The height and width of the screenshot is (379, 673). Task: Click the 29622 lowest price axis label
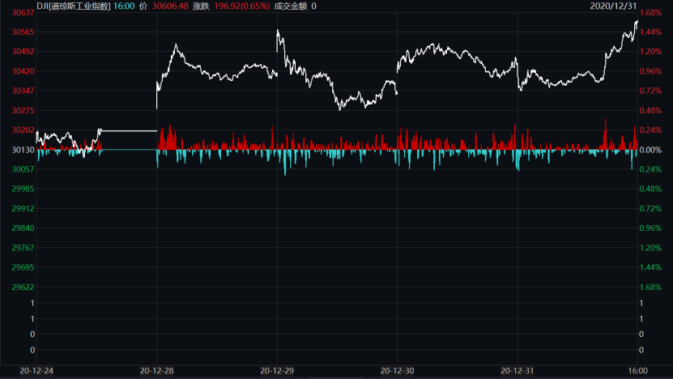pos(23,287)
